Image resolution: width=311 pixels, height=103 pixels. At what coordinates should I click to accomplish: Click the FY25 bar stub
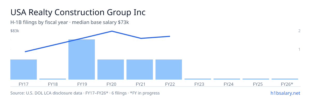click(x=256, y=79)
